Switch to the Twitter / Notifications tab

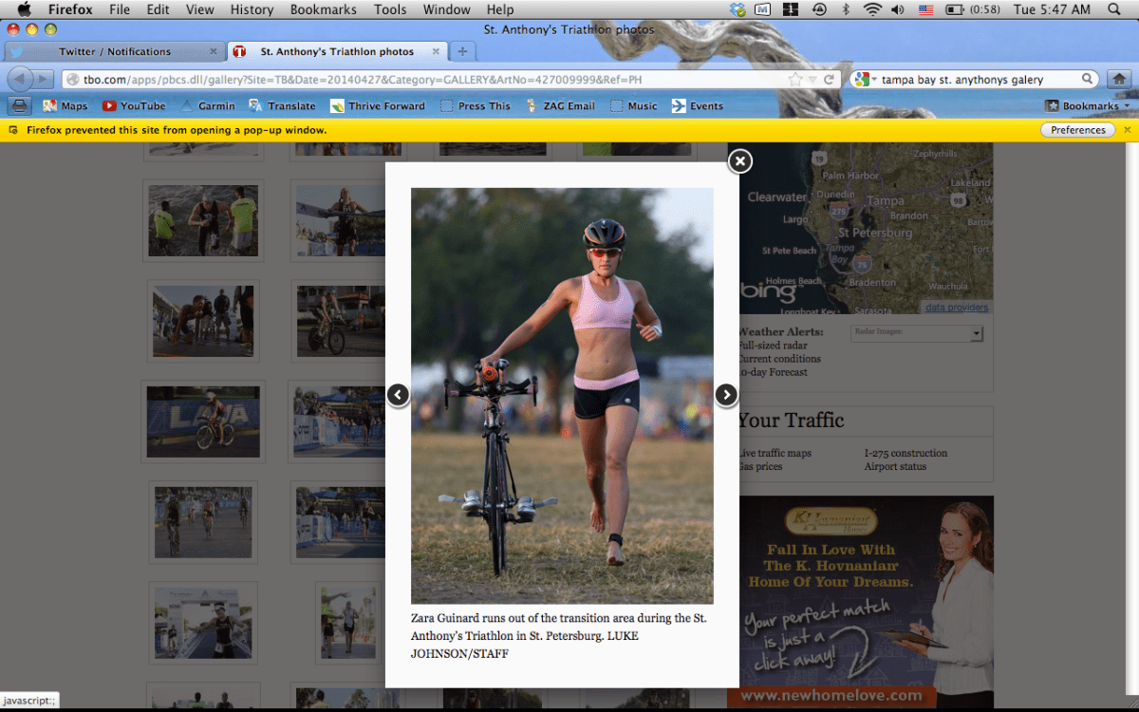pos(114,51)
